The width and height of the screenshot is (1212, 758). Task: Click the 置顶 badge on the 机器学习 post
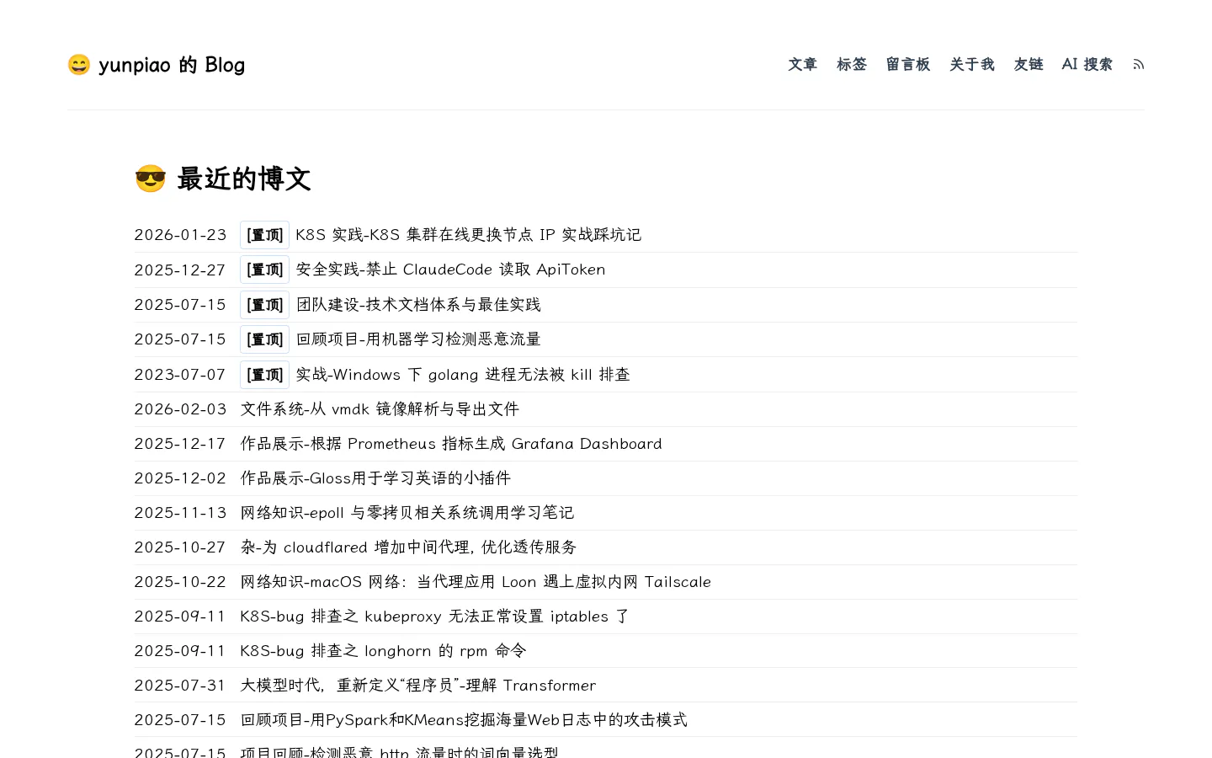264,339
